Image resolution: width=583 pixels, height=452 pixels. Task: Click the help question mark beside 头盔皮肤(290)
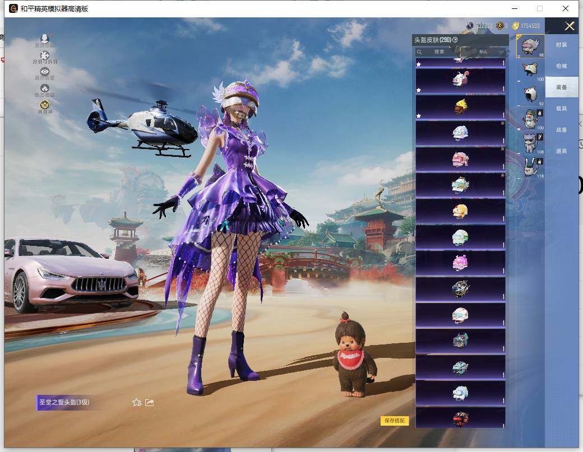[x=455, y=40]
